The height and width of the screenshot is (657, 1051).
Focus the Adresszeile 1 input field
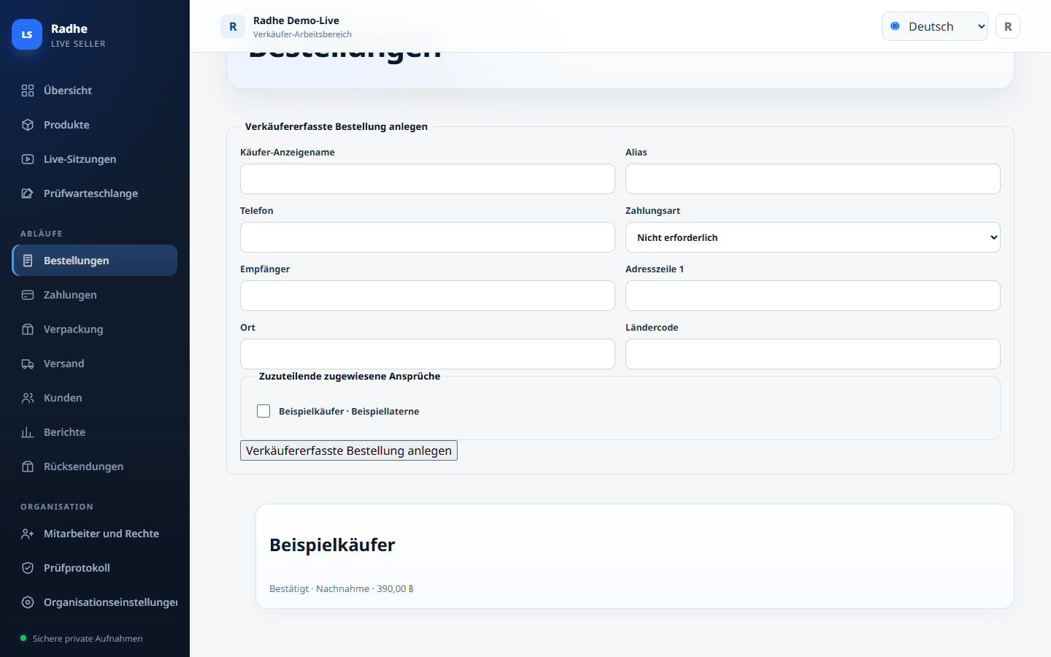[x=812, y=296]
